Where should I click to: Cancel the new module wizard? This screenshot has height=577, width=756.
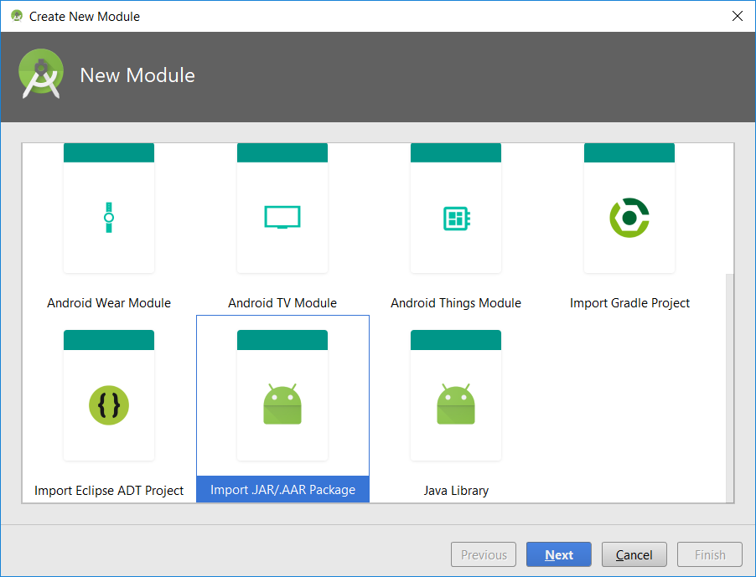point(634,554)
